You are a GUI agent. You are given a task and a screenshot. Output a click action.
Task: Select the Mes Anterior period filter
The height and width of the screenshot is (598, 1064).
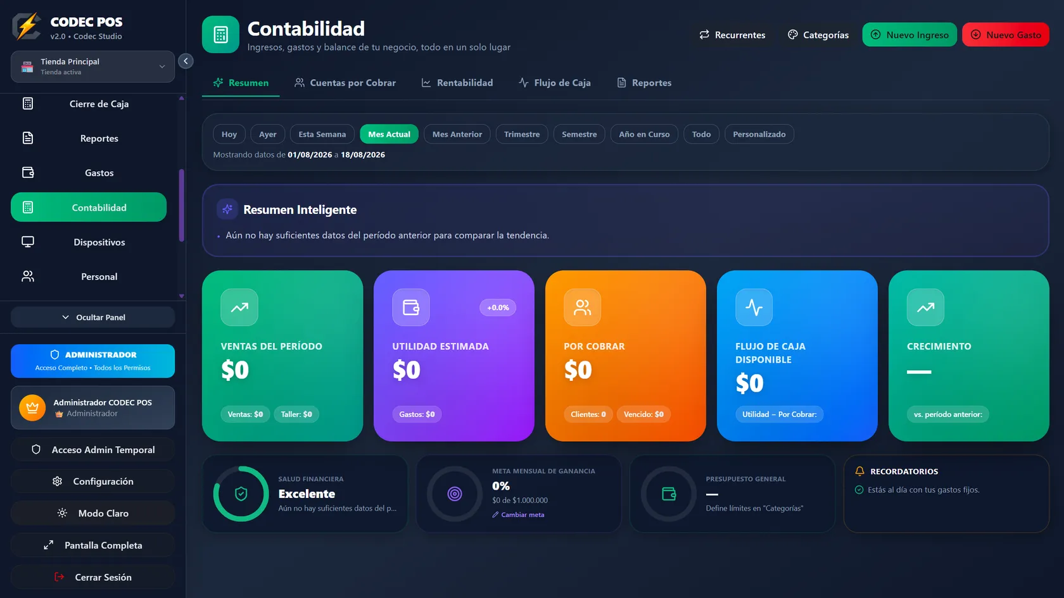coord(457,134)
